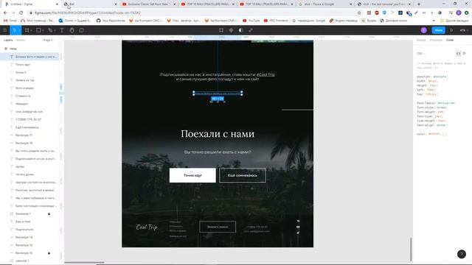Click the browser Back arrow
472x265 pixels.
click(5, 13)
